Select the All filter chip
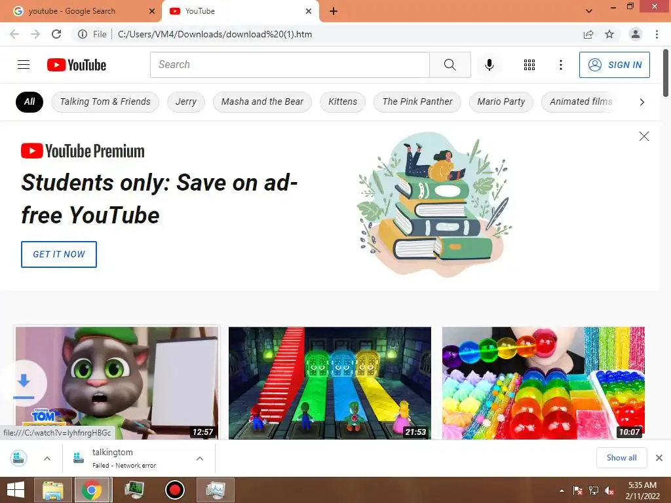Image resolution: width=671 pixels, height=503 pixels. click(29, 102)
